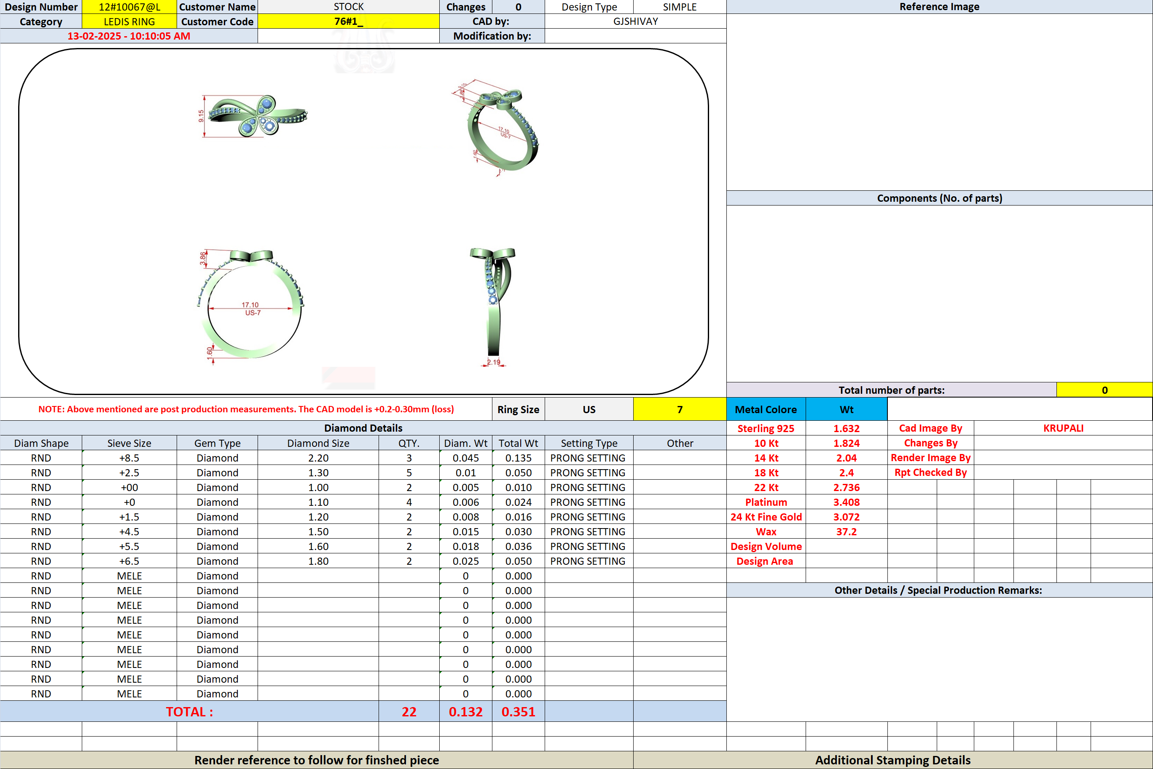Select the Setting Type column header
This screenshot has height=769, width=1153.
pos(589,443)
